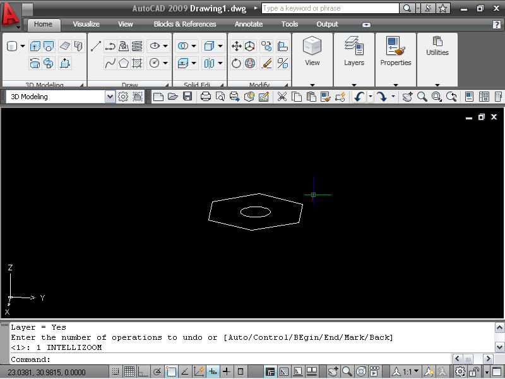Select the Move tool in Modify panel
The width and height of the screenshot is (505, 379).
tap(236, 46)
